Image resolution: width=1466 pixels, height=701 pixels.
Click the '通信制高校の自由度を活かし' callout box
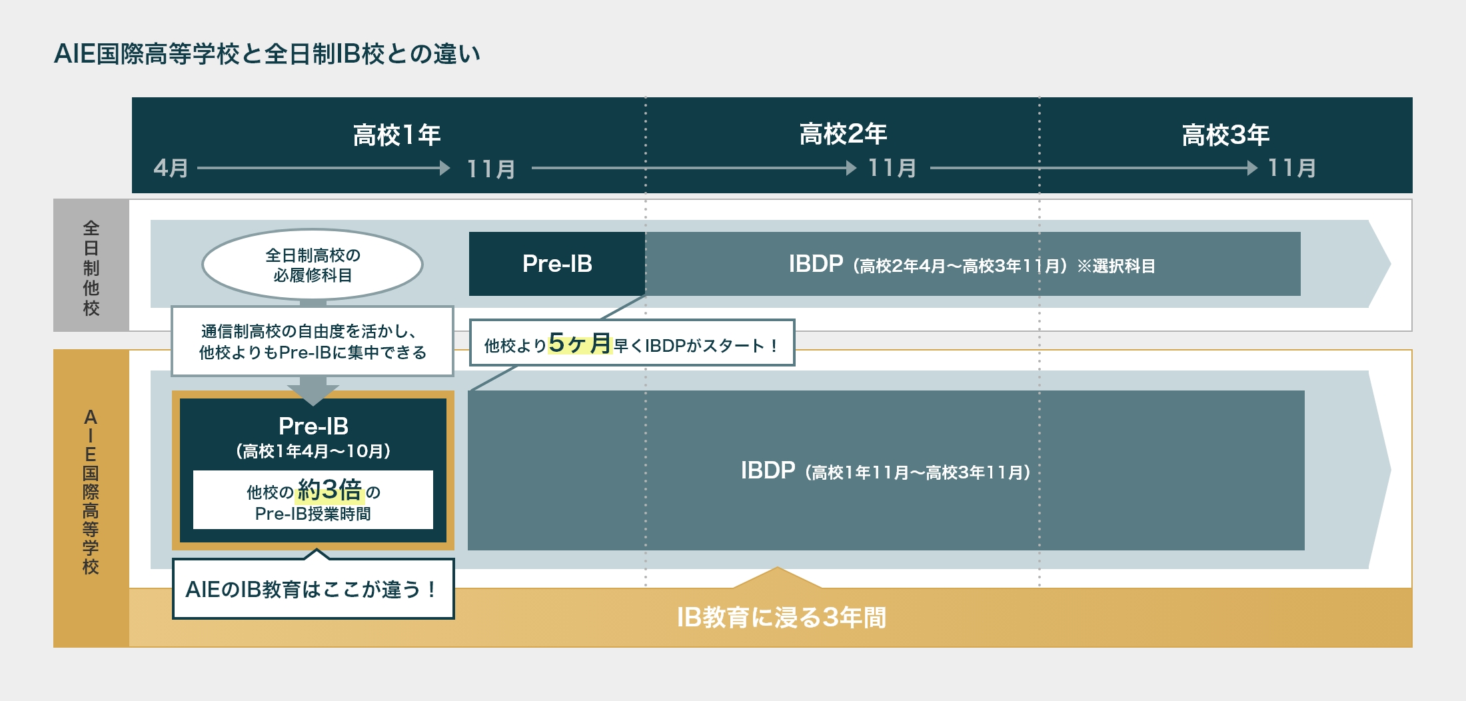313,341
